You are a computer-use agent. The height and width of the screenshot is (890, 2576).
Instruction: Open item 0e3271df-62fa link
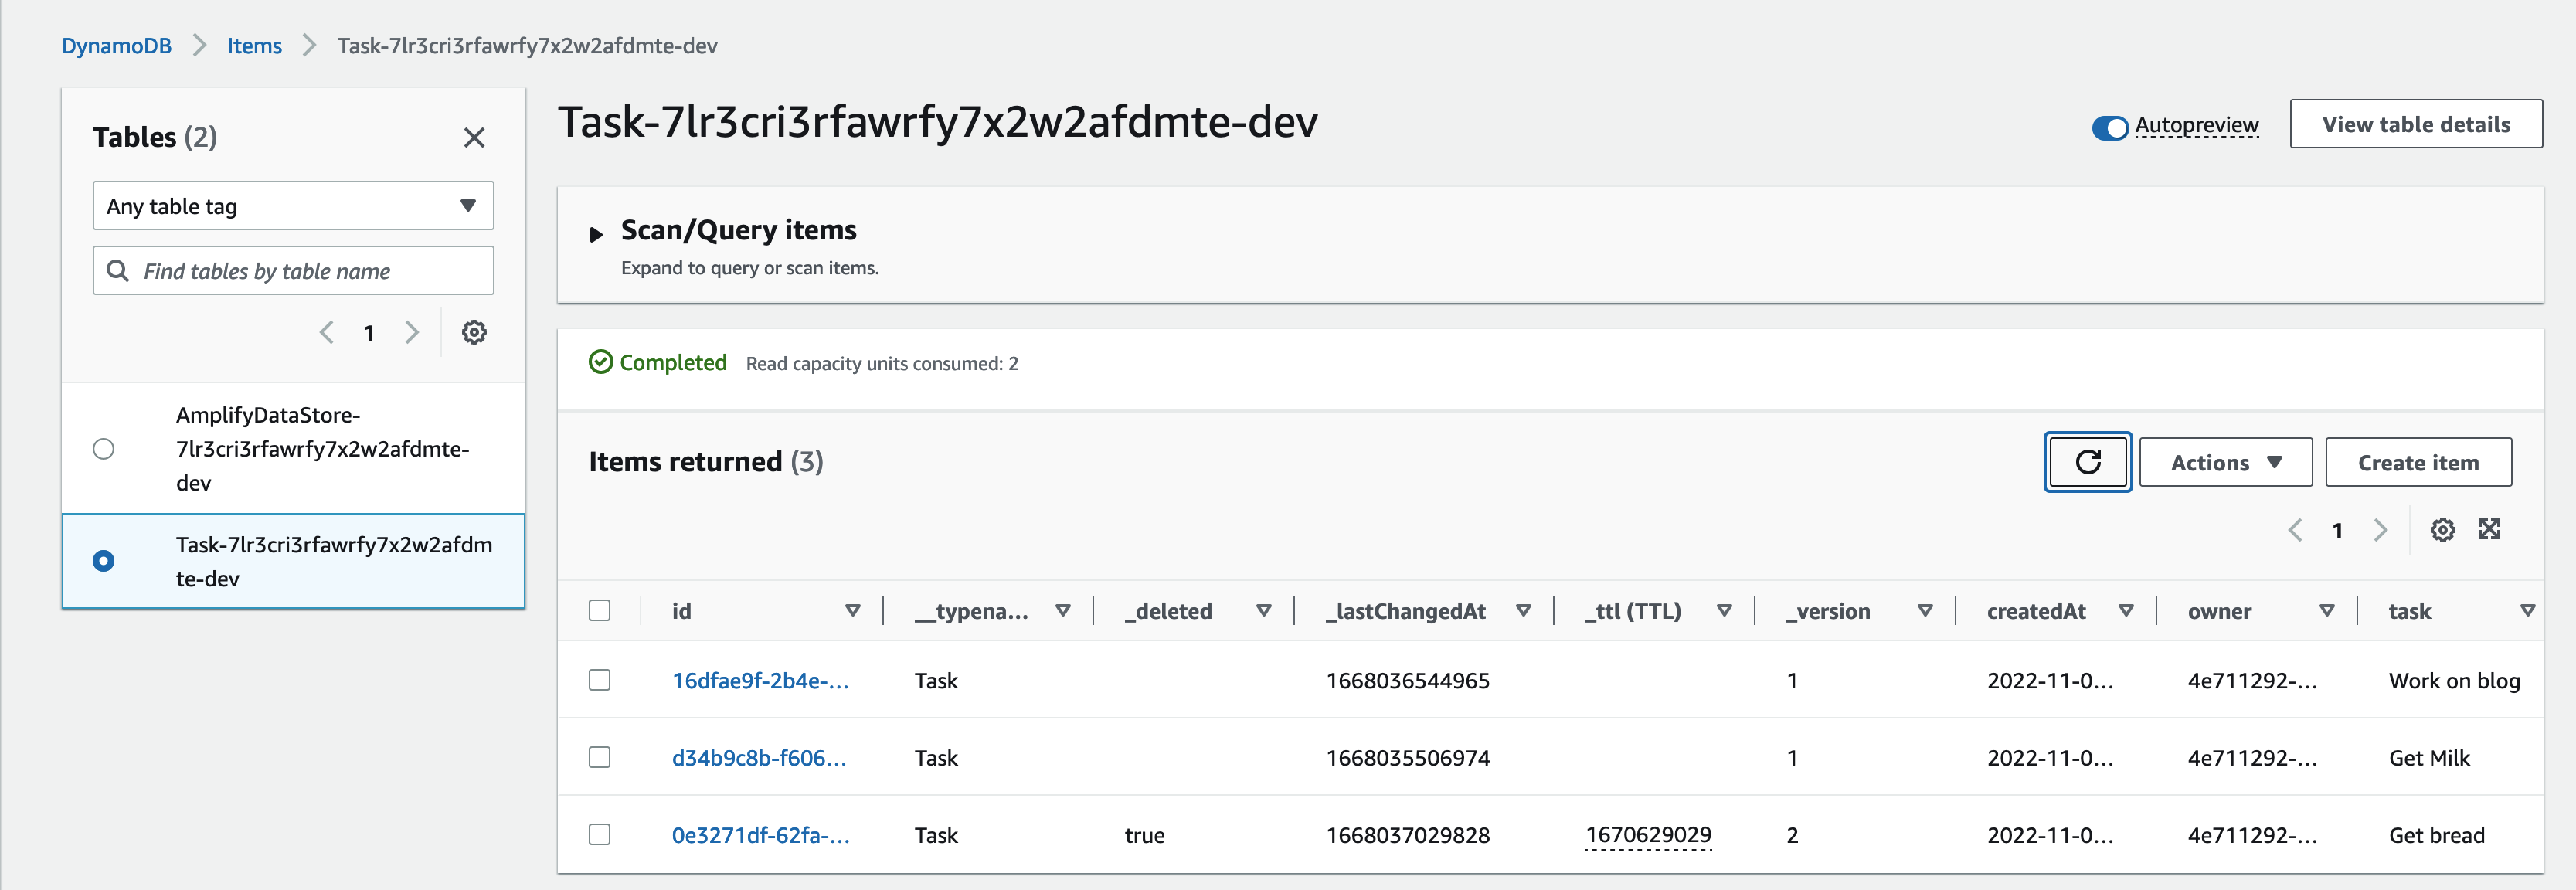[761, 834]
